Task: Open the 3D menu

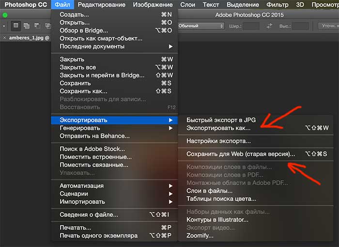Action: click(300, 4)
